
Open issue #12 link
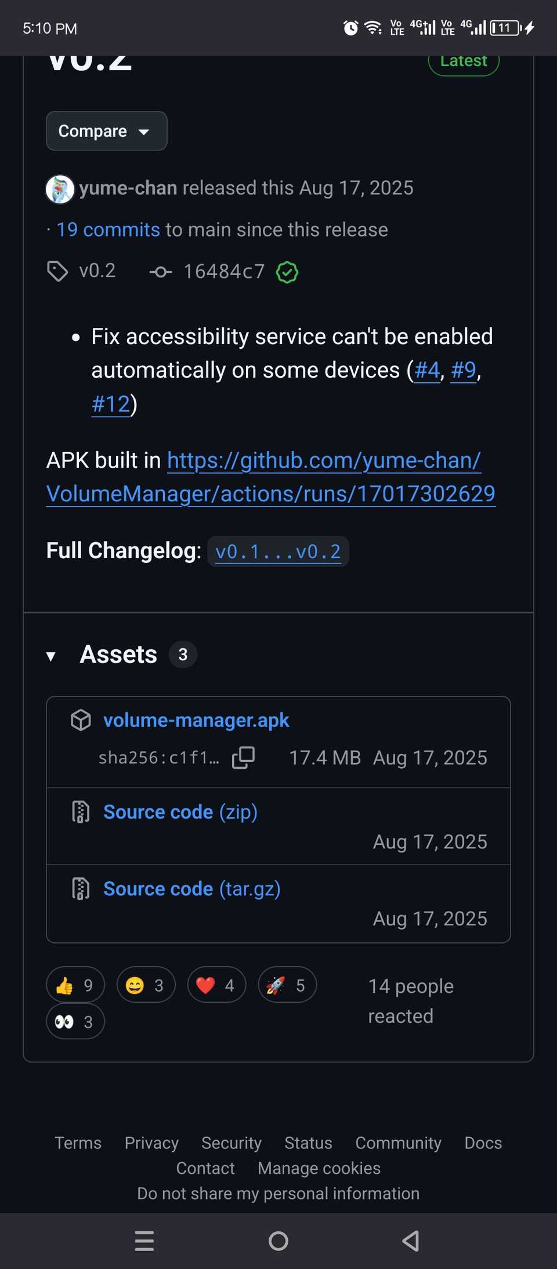111,404
